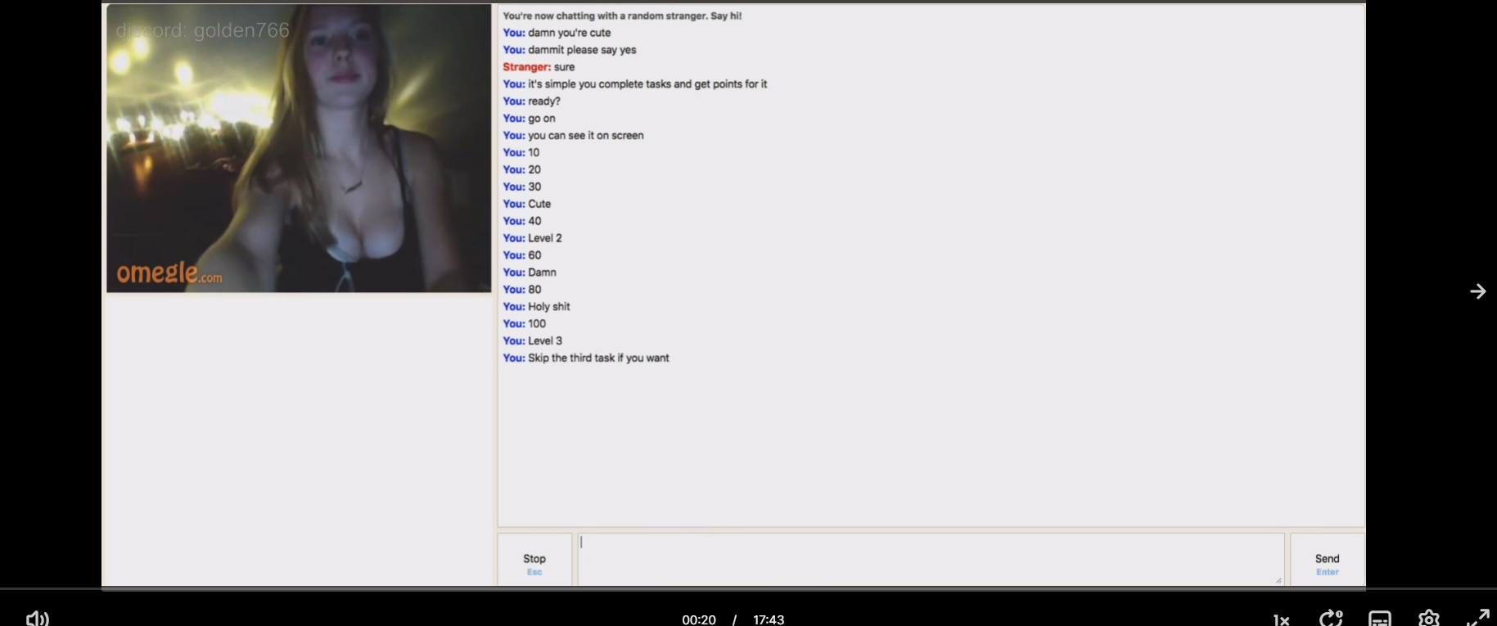The width and height of the screenshot is (1497, 626).
Task: Click the 'Skip the third task' message
Action: click(x=598, y=358)
